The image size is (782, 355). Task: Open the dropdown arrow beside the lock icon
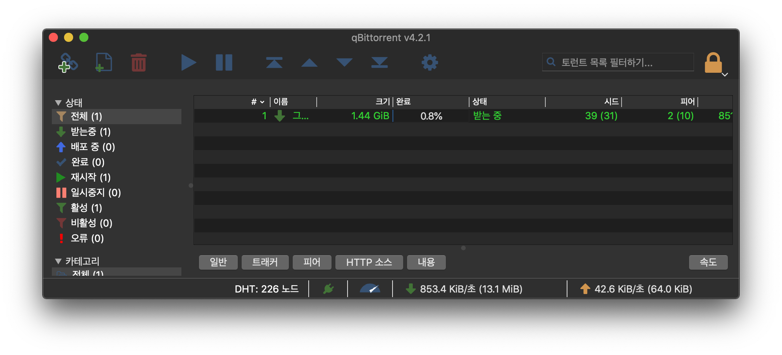725,75
